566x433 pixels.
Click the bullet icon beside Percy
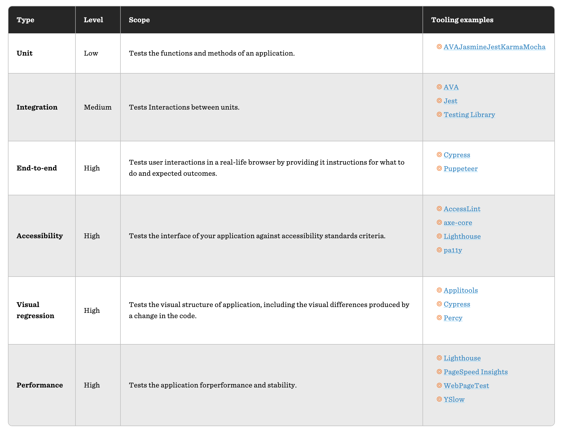point(439,318)
